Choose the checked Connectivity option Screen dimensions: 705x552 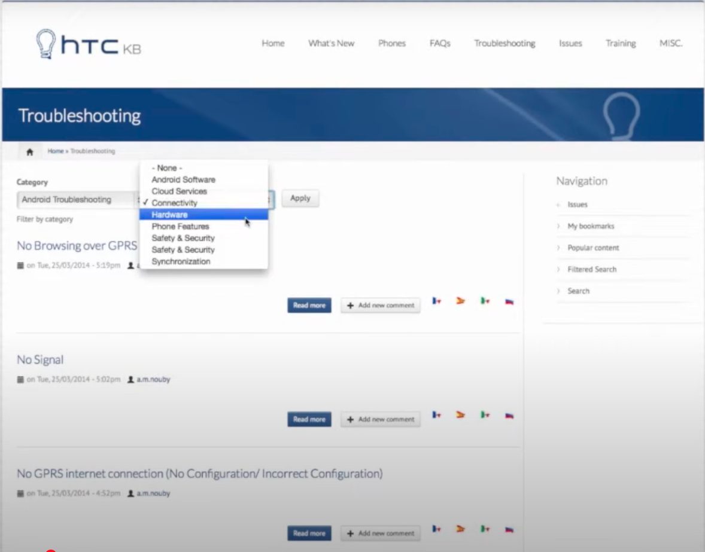point(174,203)
